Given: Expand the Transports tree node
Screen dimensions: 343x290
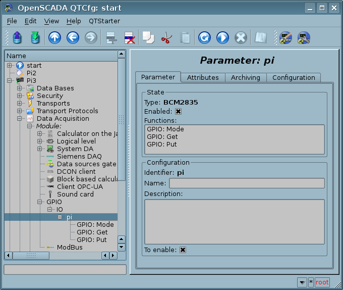Looking at the screenshot, I should pyautogui.click(x=20, y=104).
